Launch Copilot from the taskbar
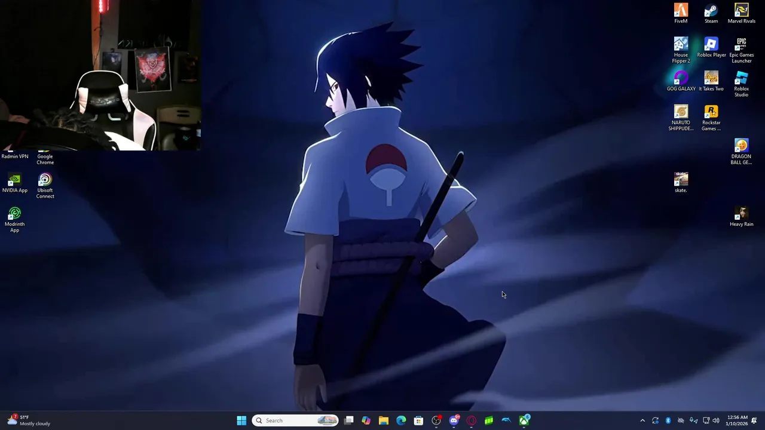This screenshot has width=765, height=430. (366, 420)
